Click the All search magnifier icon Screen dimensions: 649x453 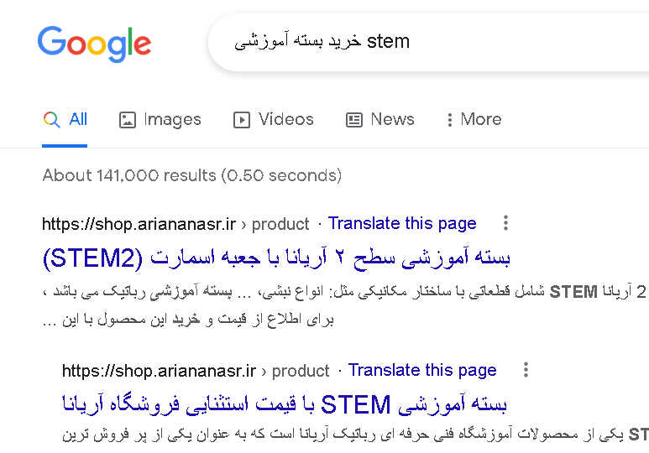[51, 119]
